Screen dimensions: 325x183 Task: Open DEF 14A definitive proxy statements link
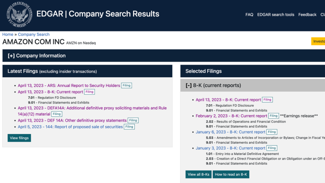point(72,120)
